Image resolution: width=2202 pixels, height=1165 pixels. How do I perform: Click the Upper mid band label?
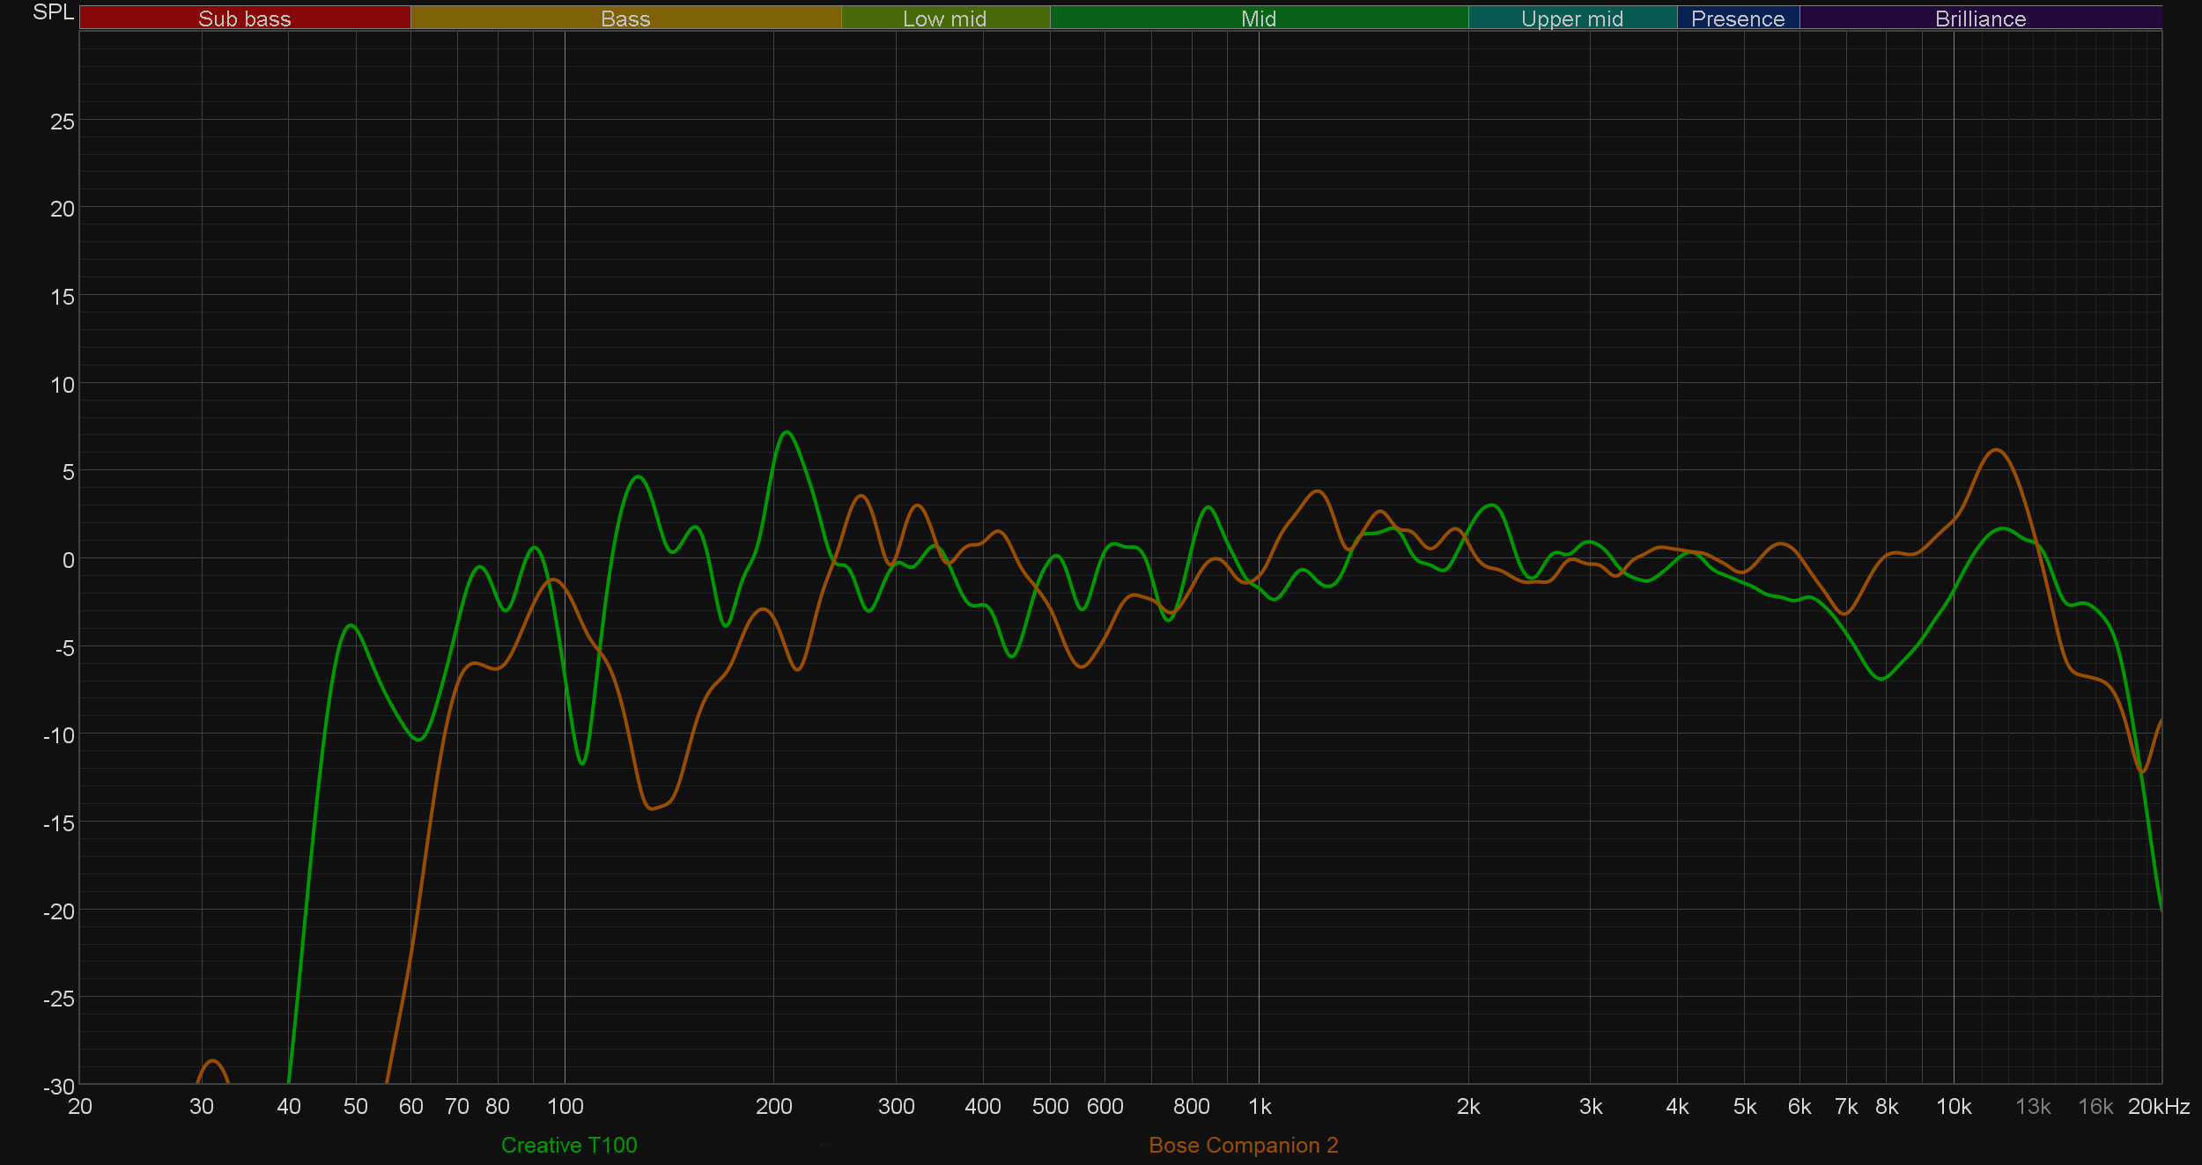(1571, 18)
